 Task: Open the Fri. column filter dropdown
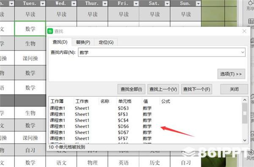pos(136,3)
